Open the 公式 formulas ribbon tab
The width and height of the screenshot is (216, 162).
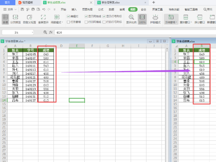(x=101, y=9)
